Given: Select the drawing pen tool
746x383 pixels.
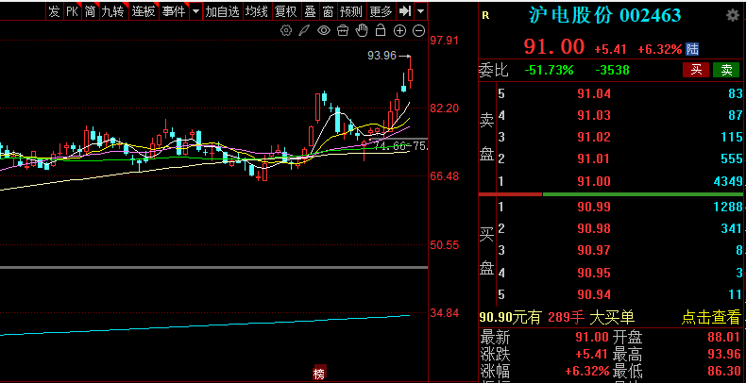Looking at the screenshot, I should tap(304, 31).
